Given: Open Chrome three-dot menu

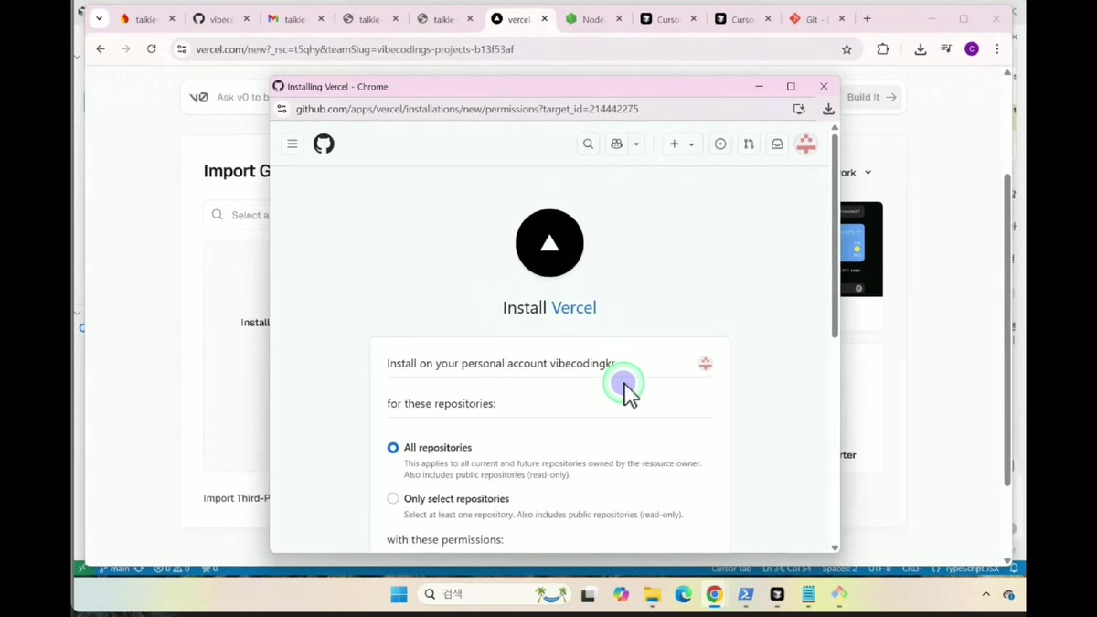Looking at the screenshot, I should (997, 49).
